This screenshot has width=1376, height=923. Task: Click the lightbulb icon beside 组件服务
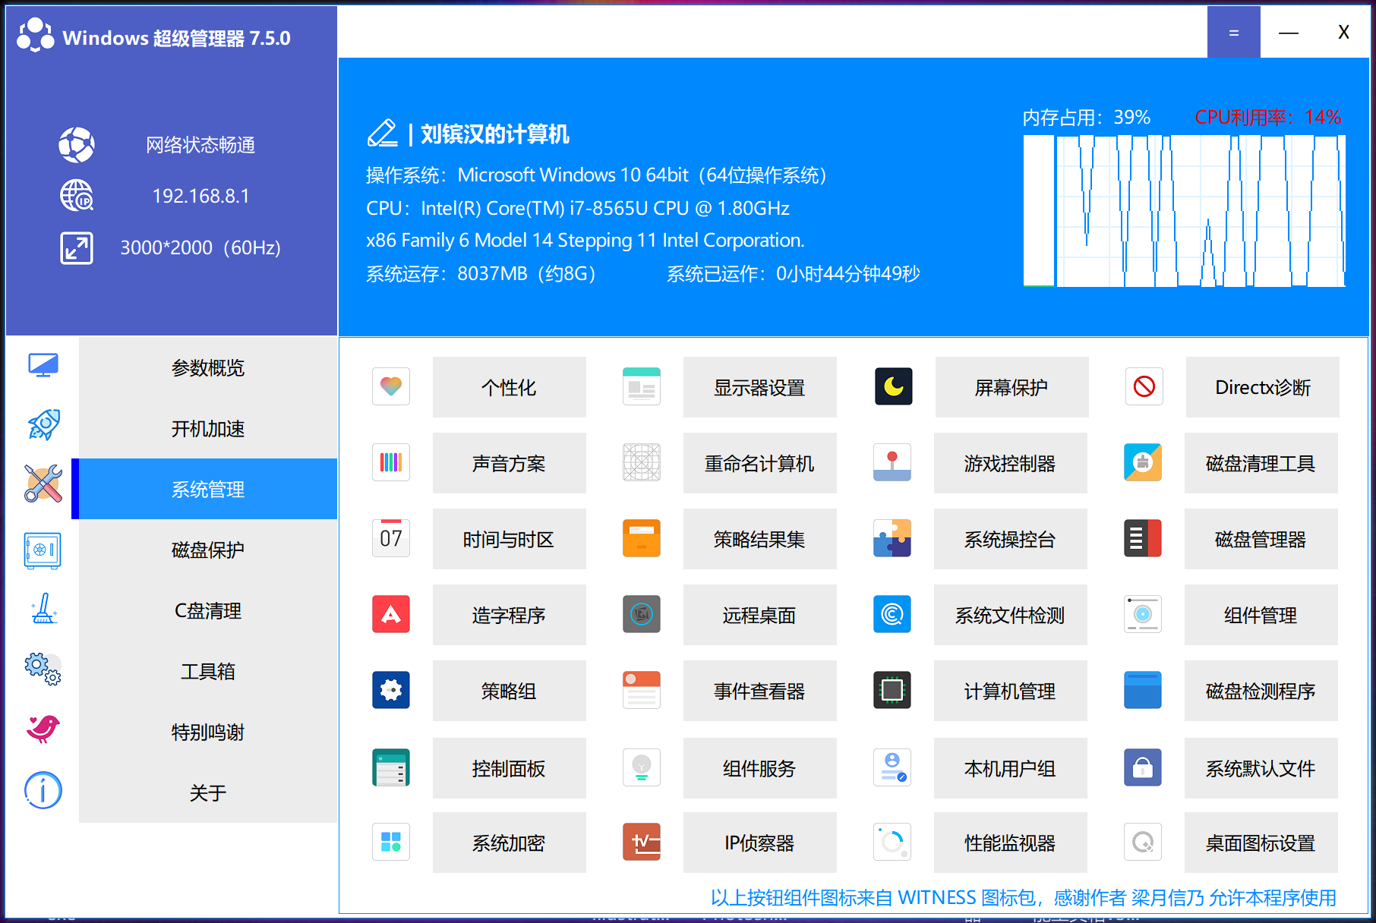[x=642, y=767]
